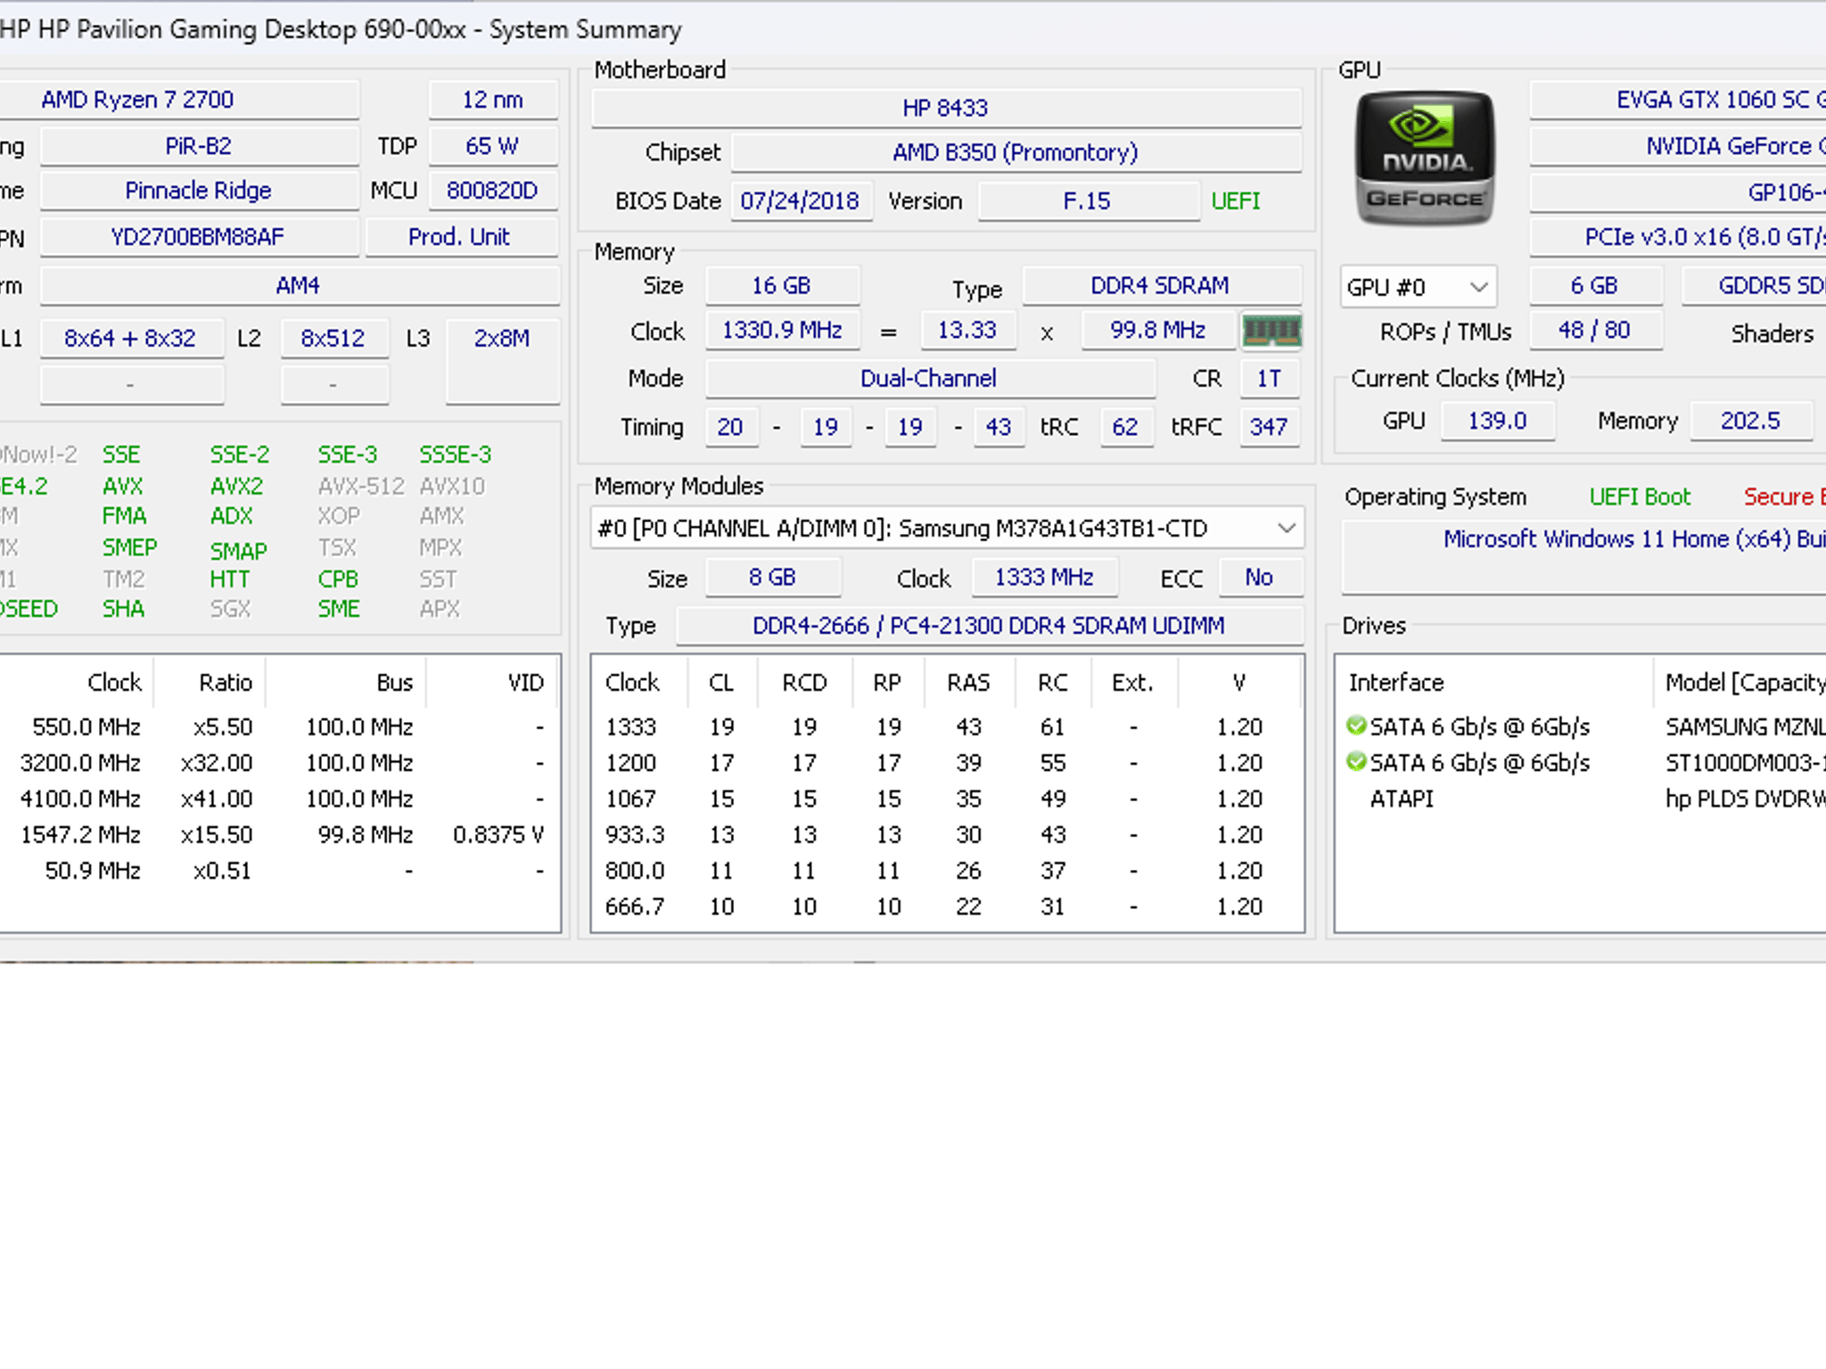Click the CL column header in timings table
This screenshot has height=1369, width=1826.
(x=722, y=683)
